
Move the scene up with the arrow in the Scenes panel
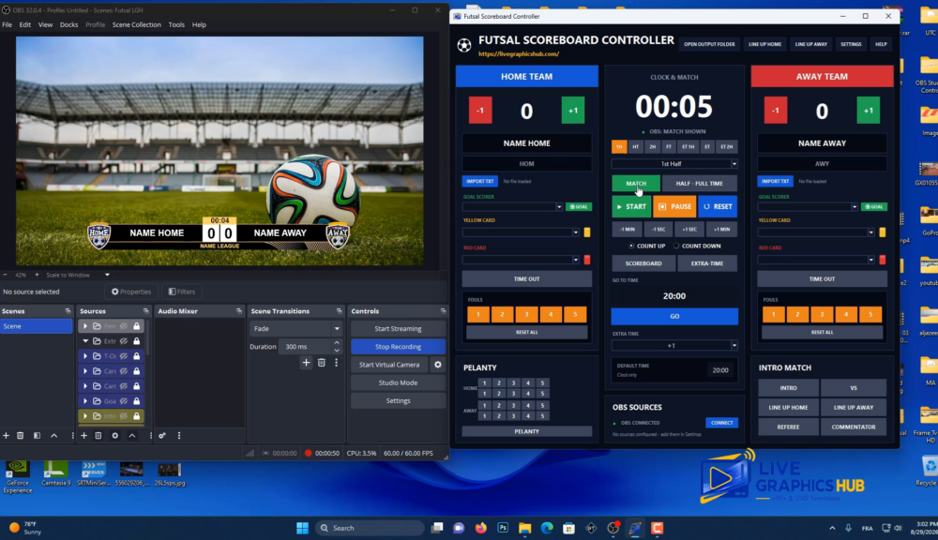(53, 436)
